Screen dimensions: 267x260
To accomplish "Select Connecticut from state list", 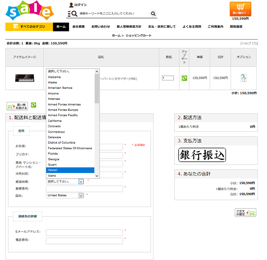I will coord(70,132).
